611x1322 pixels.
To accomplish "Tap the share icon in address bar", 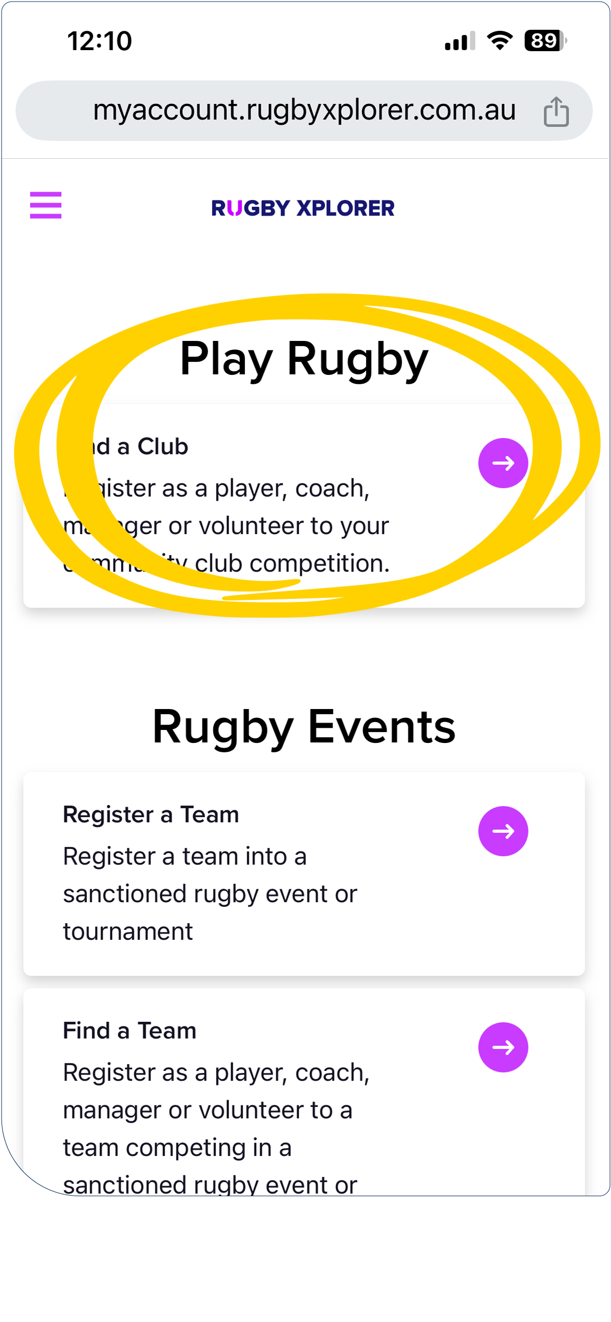I will pos(556,111).
